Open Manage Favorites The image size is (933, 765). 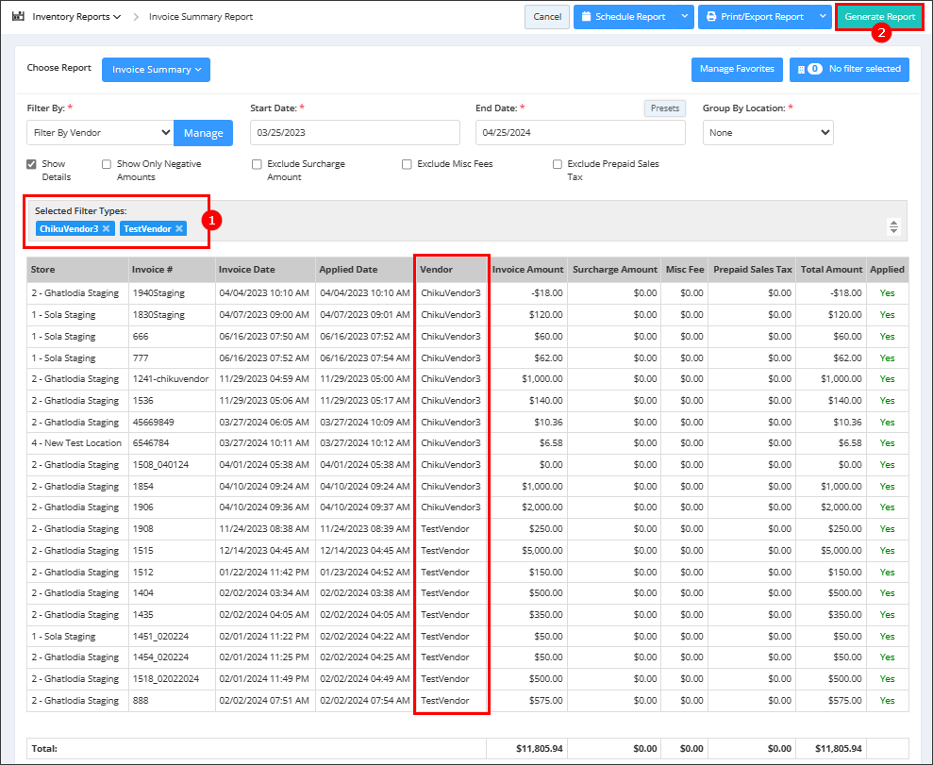(x=737, y=69)
